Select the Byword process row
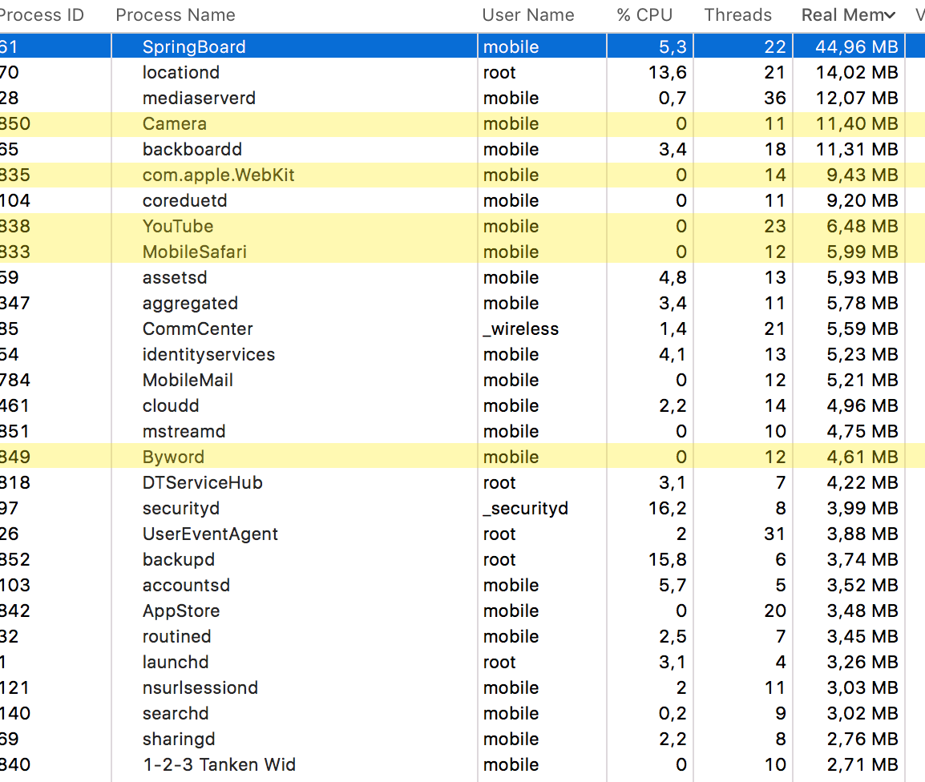Image resolution: width=925 pixels, height=782 pixels. [462, 457]
